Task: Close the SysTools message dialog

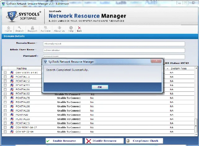Action: coord(156,61)
